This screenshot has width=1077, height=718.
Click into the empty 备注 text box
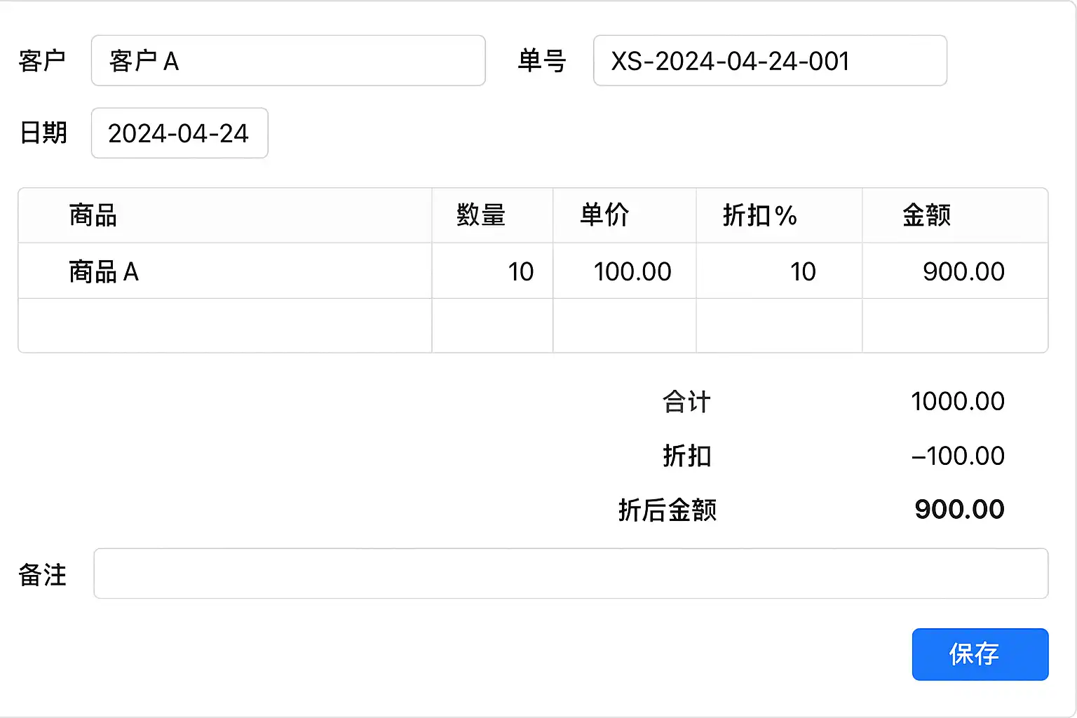coord(570,574)
